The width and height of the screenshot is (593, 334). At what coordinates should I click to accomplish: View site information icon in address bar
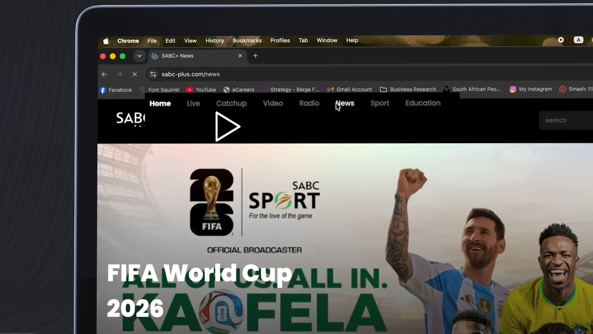[153, 74]
